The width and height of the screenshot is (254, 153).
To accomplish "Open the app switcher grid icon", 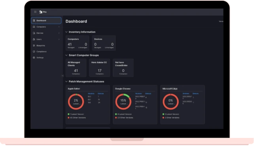I will (35, 12).
